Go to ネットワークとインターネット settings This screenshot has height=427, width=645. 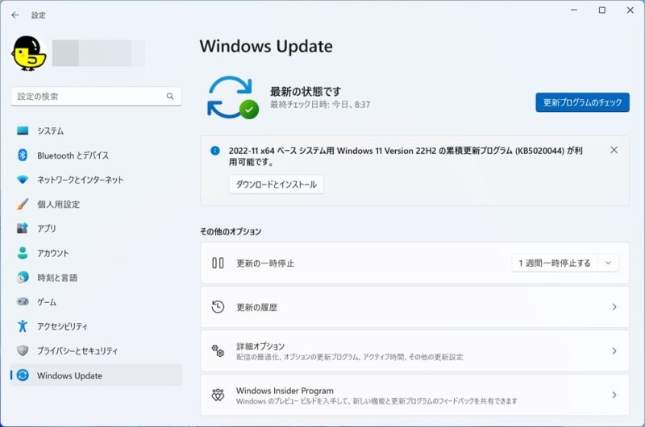click(96, 180)
